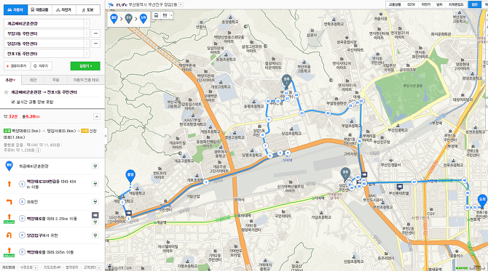Add a waypoint with 경유지추가 button

coord(17,66)
